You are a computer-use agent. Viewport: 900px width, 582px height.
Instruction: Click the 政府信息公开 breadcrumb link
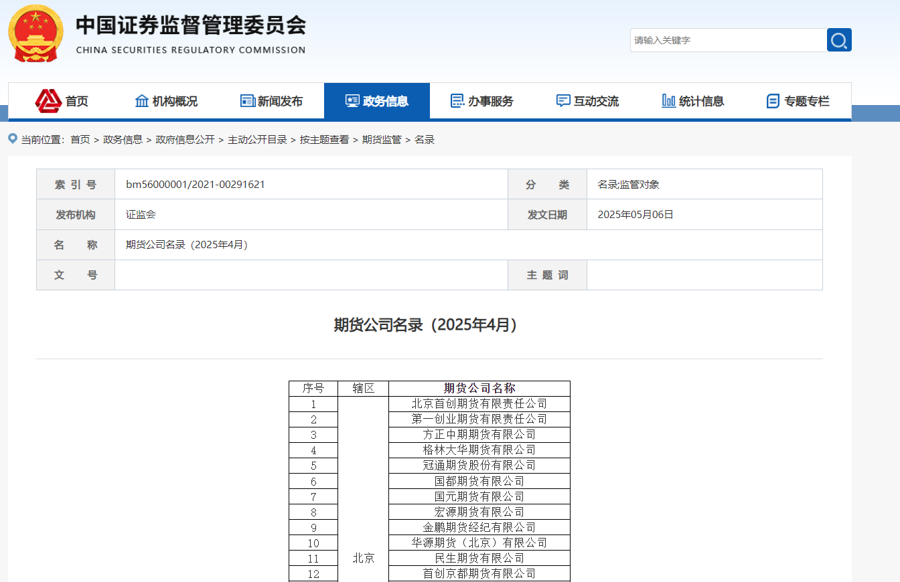click(185, 139)
